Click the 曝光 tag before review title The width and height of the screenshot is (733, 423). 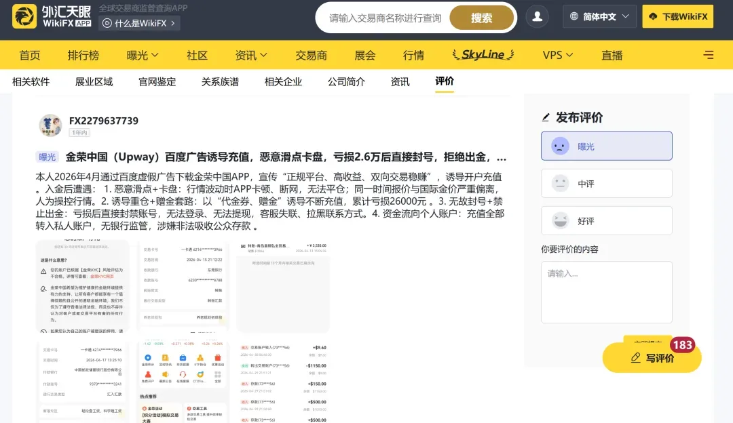click(x=47, y=157)
